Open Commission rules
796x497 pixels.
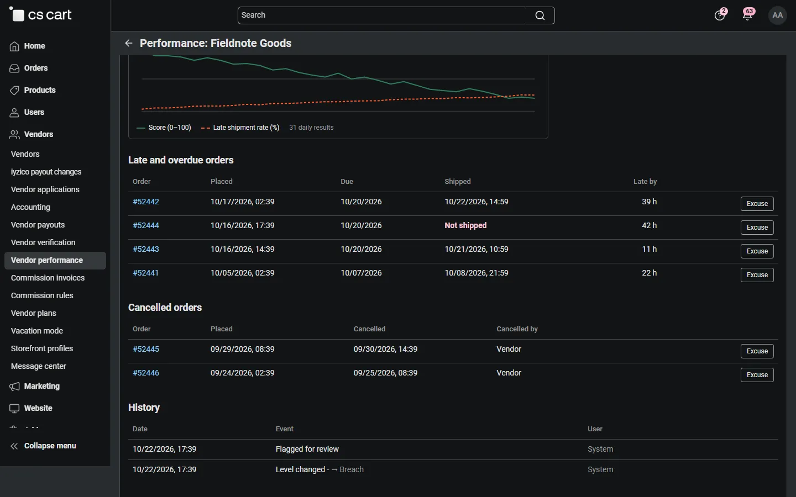click(55, 295)
